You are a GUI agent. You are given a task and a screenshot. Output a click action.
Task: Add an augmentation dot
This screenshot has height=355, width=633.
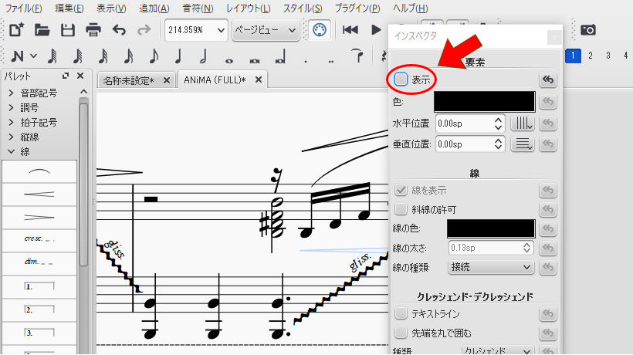click(306, 61)
